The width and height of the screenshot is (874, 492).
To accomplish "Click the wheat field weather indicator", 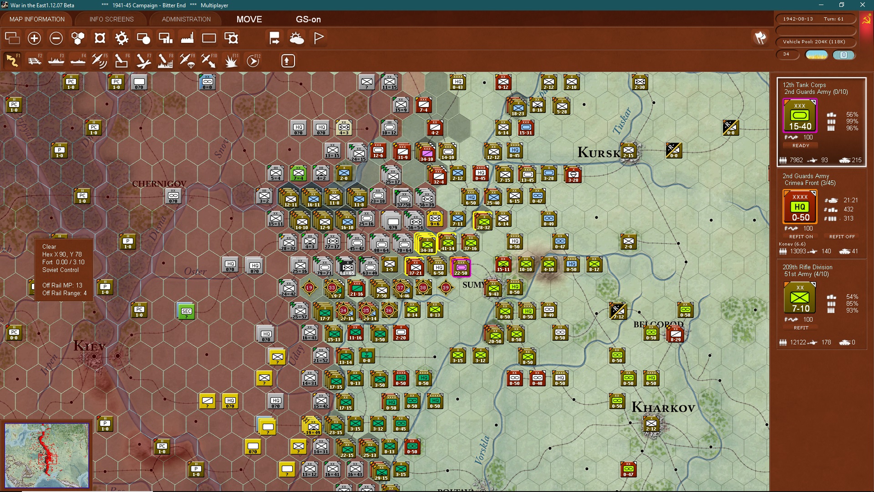I will pos(817,55).
